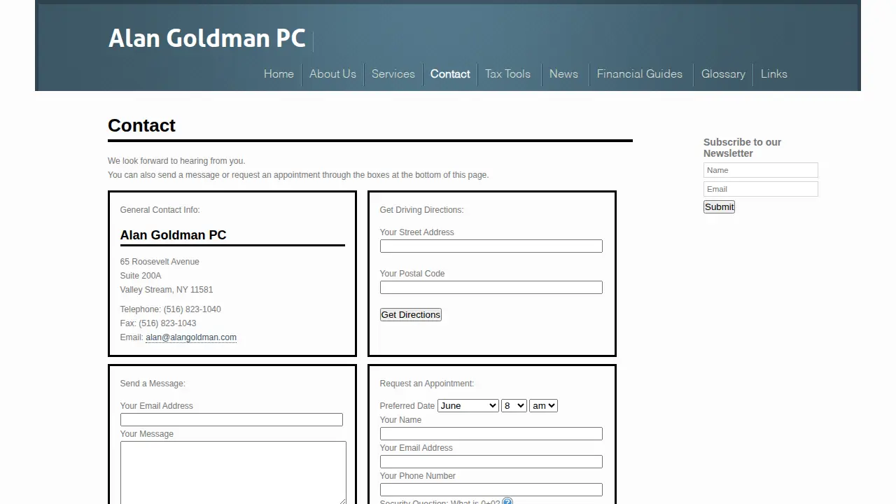The width and height of the screenshot is (896, 504).
Task: Click the Telephone: (516) 823-1040 text
Action: 171,309
